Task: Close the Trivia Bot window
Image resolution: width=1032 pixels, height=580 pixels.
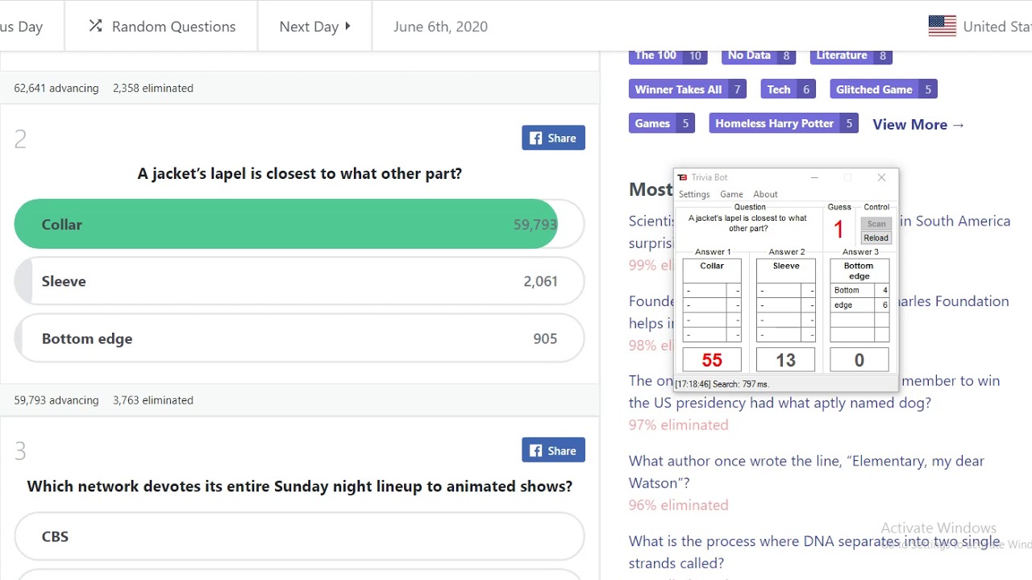Action: coord(881,177)
